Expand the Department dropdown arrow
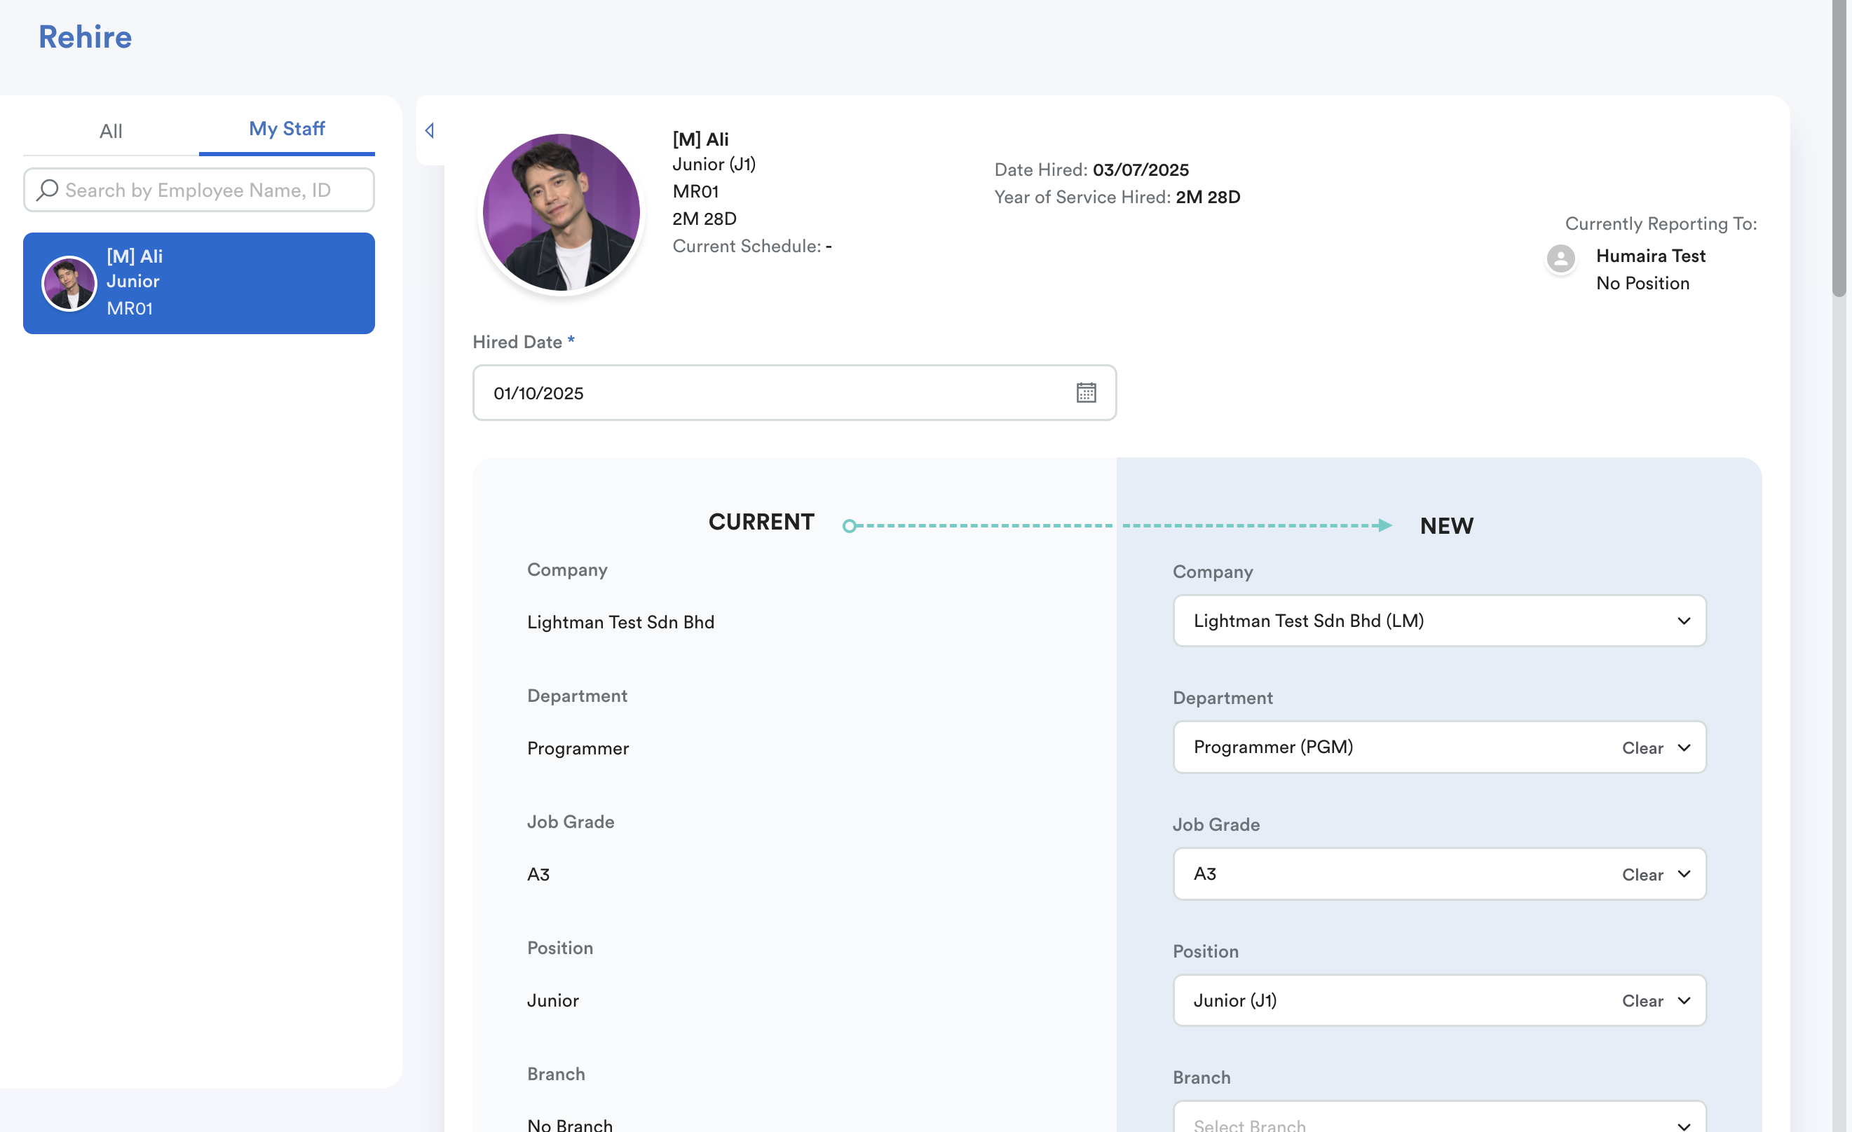 point(1683,747)
